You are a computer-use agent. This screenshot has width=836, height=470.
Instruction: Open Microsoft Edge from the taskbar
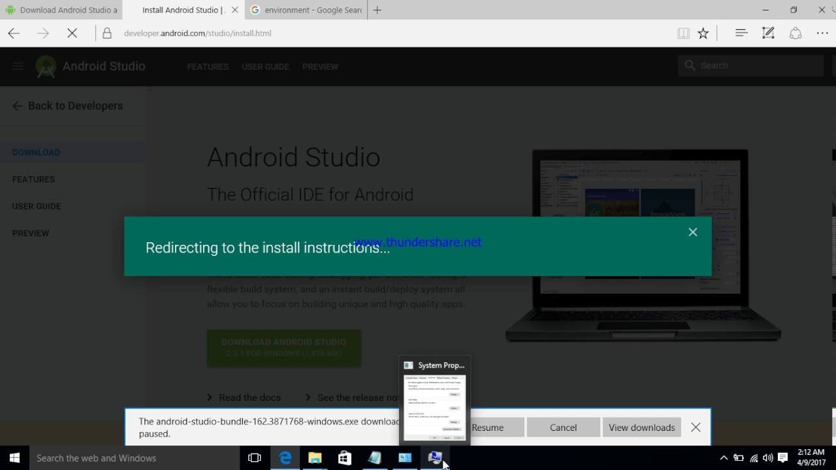pyautogui.click(x=285, y=458)
